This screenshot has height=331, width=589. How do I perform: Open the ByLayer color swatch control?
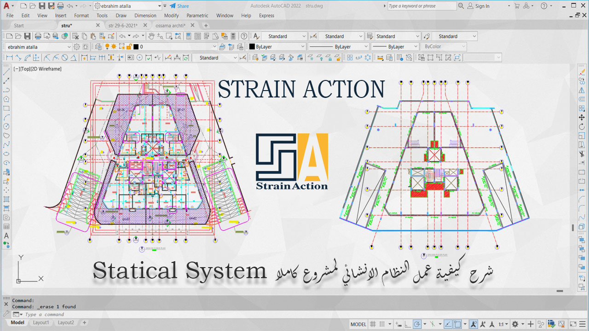[x=277, y=47]
